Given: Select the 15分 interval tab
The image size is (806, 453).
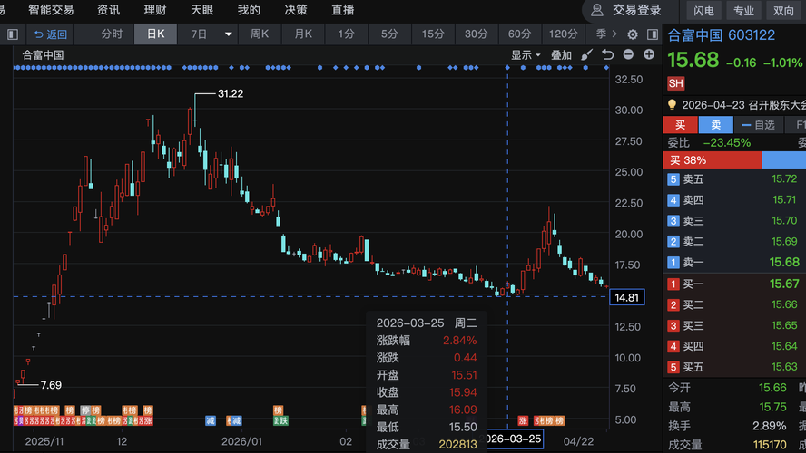Looking at the screenshot, I should tap(433, 34).
